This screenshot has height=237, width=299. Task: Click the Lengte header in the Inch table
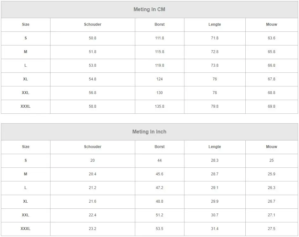[215, 147]
